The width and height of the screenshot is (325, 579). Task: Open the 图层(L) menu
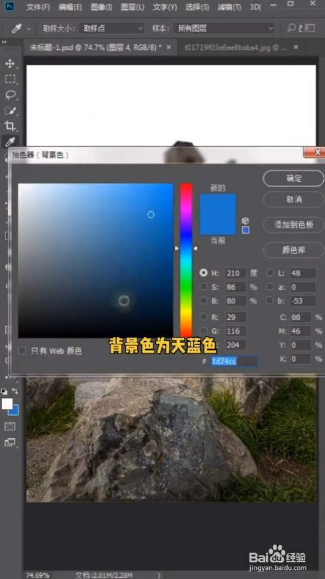tap(132, 7)
